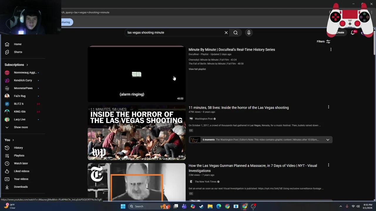Expand the 6 moments chapters dropdown
This screenshot has width=376, height=211.
coord(328,140)
